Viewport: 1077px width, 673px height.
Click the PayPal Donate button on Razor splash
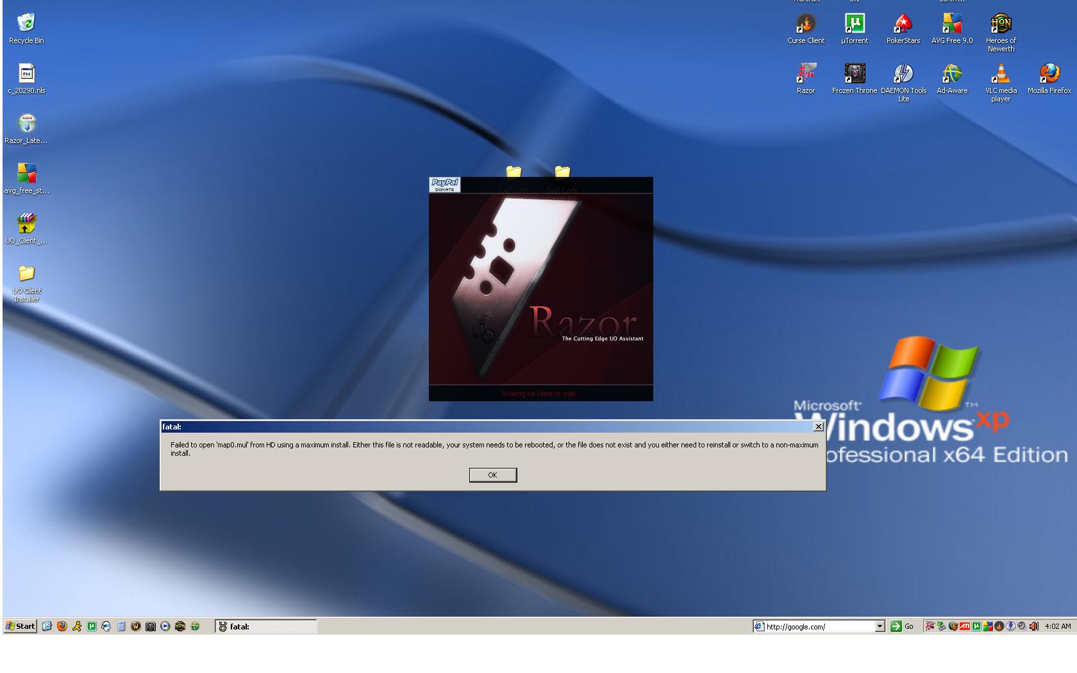[444, 185]
